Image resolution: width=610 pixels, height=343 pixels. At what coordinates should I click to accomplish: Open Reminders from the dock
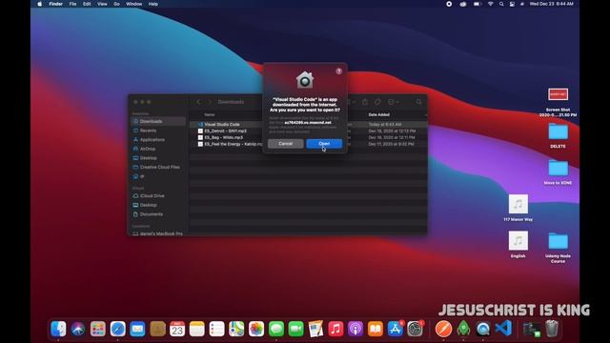coord(216,329)
